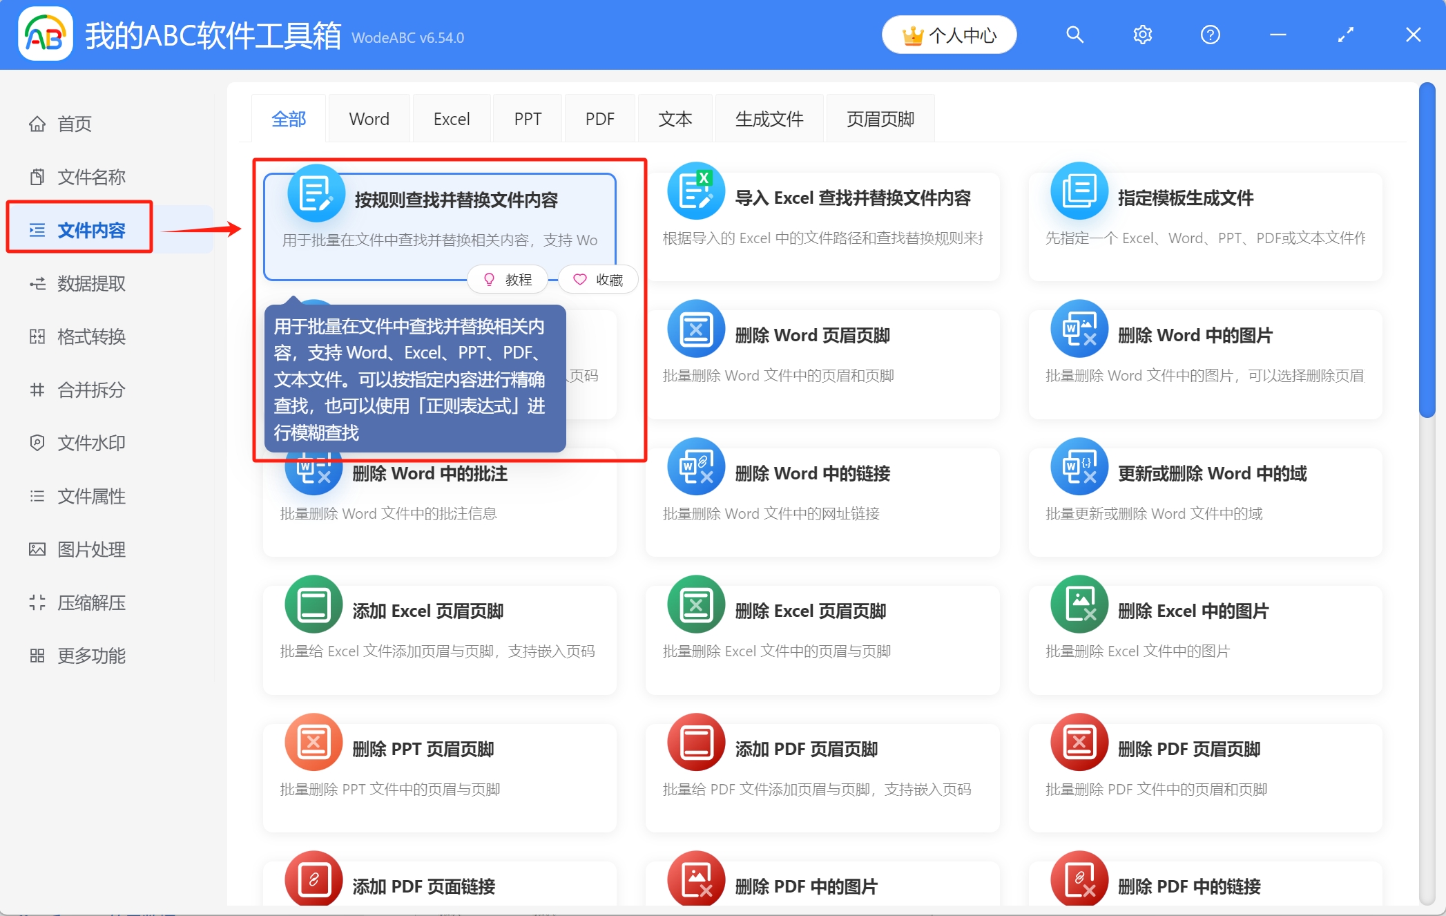Viewport: 1446px width, 916px height.
Task: Switch to the 页眉页脚 tab
Action: (880, 118)
